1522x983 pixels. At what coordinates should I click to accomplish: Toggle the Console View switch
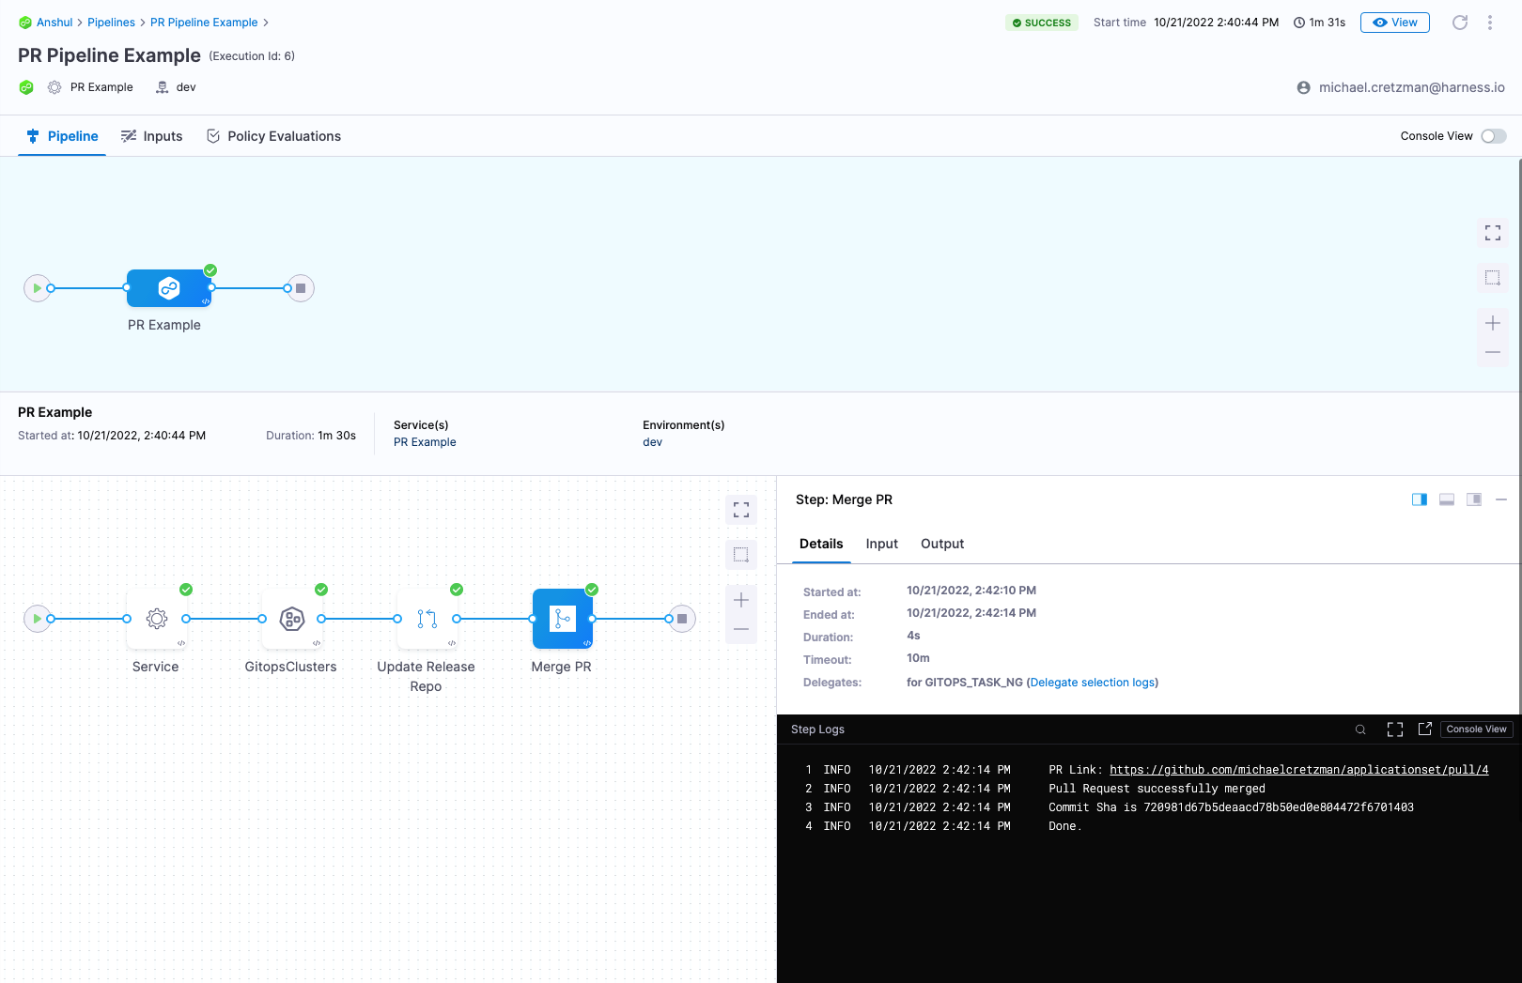point(1494,136)
